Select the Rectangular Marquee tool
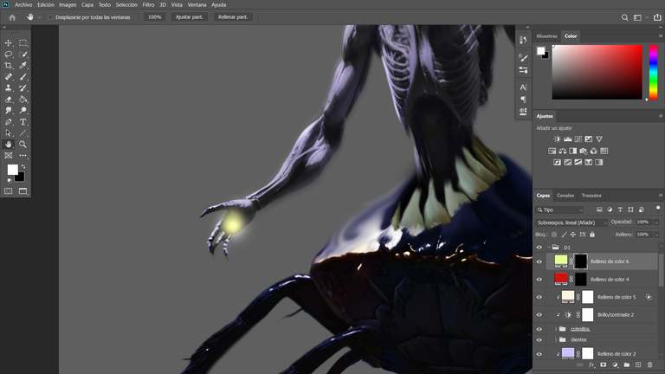 click(23, 43)
